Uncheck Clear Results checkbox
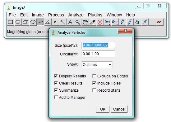The image size is (171, 122). coord(56,83)
